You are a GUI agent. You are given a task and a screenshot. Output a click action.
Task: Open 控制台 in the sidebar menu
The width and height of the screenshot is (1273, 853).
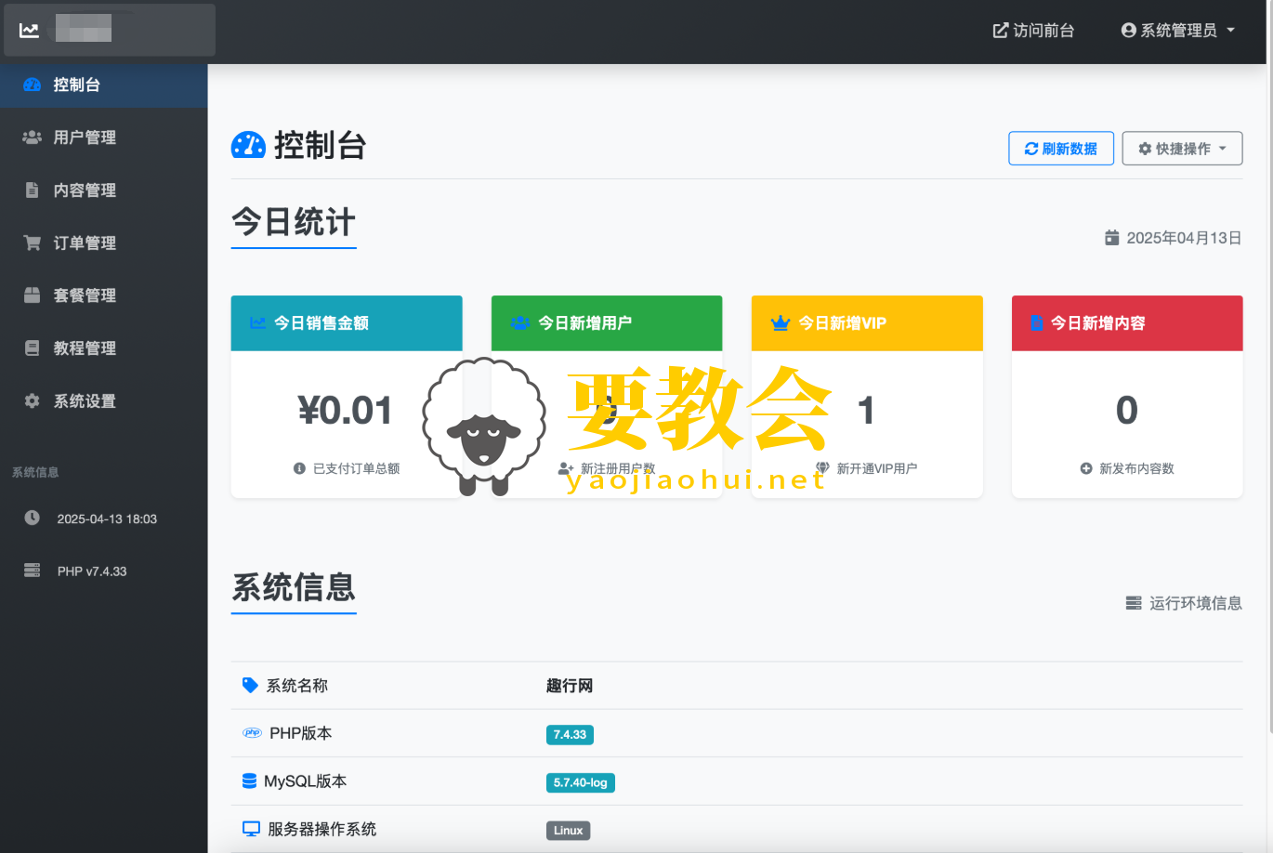104,85
